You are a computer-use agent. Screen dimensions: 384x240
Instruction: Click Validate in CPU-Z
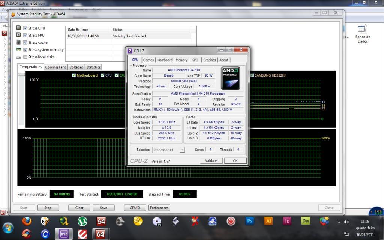[211, 161]
